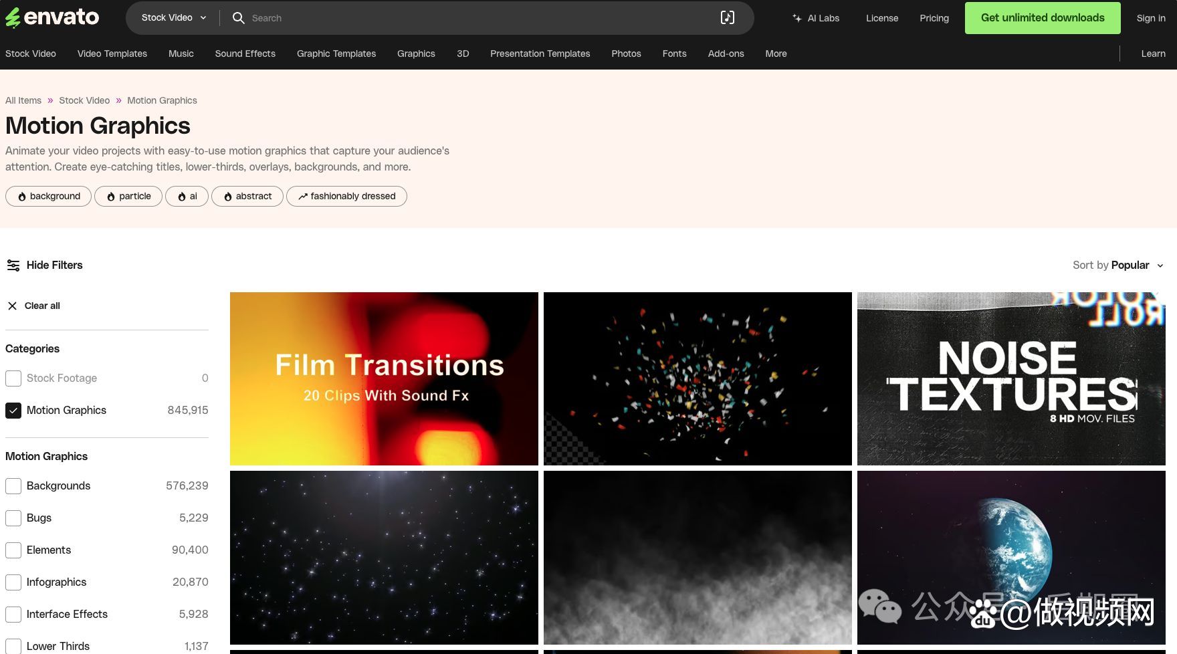
Task: Check the Backgrounds filter checkbox
Action: tap(13, 486)
